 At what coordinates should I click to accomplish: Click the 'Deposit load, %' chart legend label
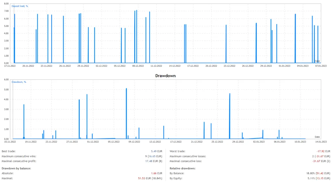coord(20,6)
